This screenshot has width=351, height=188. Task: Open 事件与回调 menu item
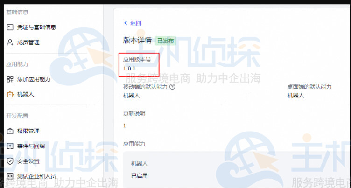[x=31, y=146]
